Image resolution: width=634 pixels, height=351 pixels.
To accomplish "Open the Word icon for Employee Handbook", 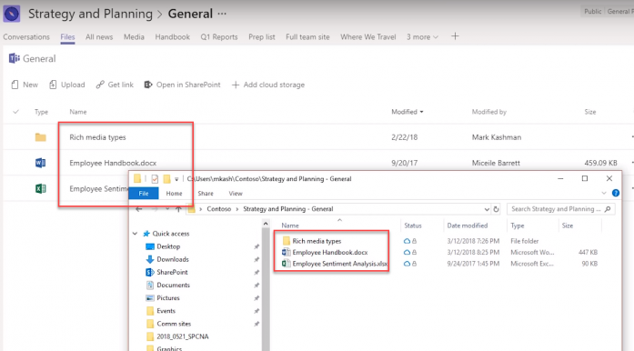I will [x=40, y=163].
